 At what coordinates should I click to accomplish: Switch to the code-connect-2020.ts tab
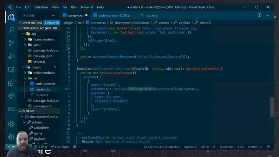click(x=114, y=16)
